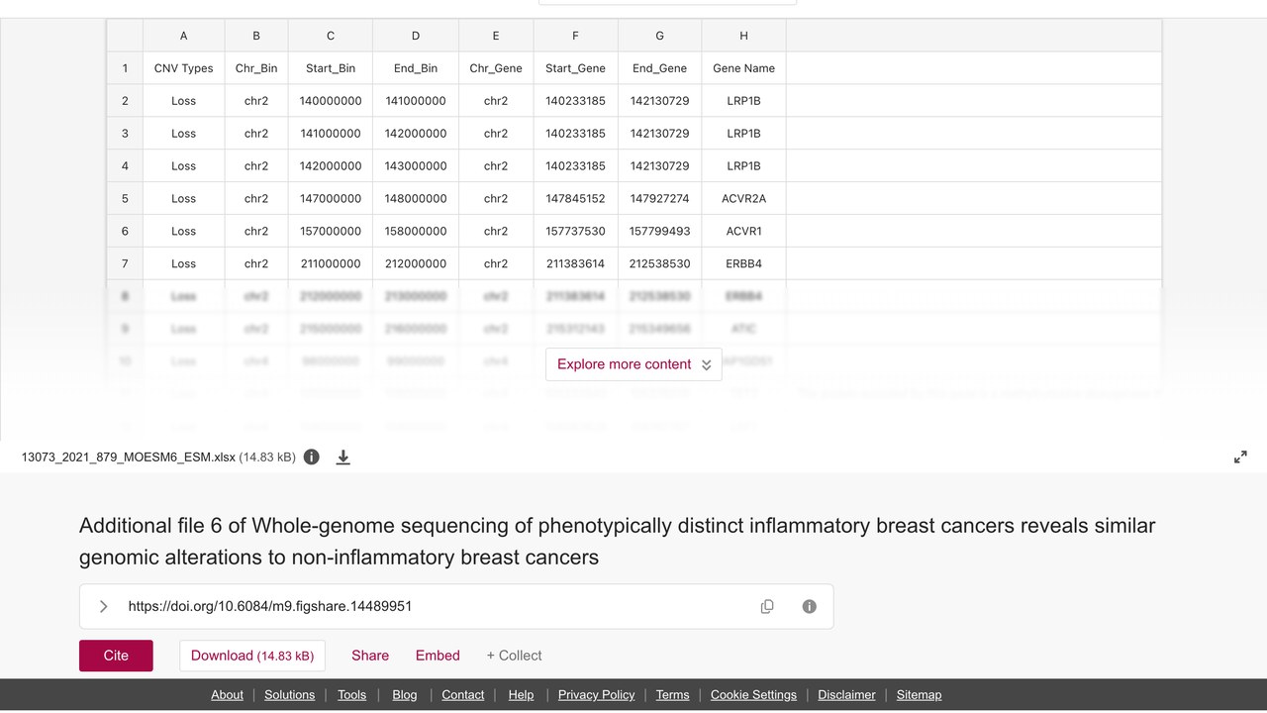Click the download arrow icon beside the filename

click(x=343, y=458)
